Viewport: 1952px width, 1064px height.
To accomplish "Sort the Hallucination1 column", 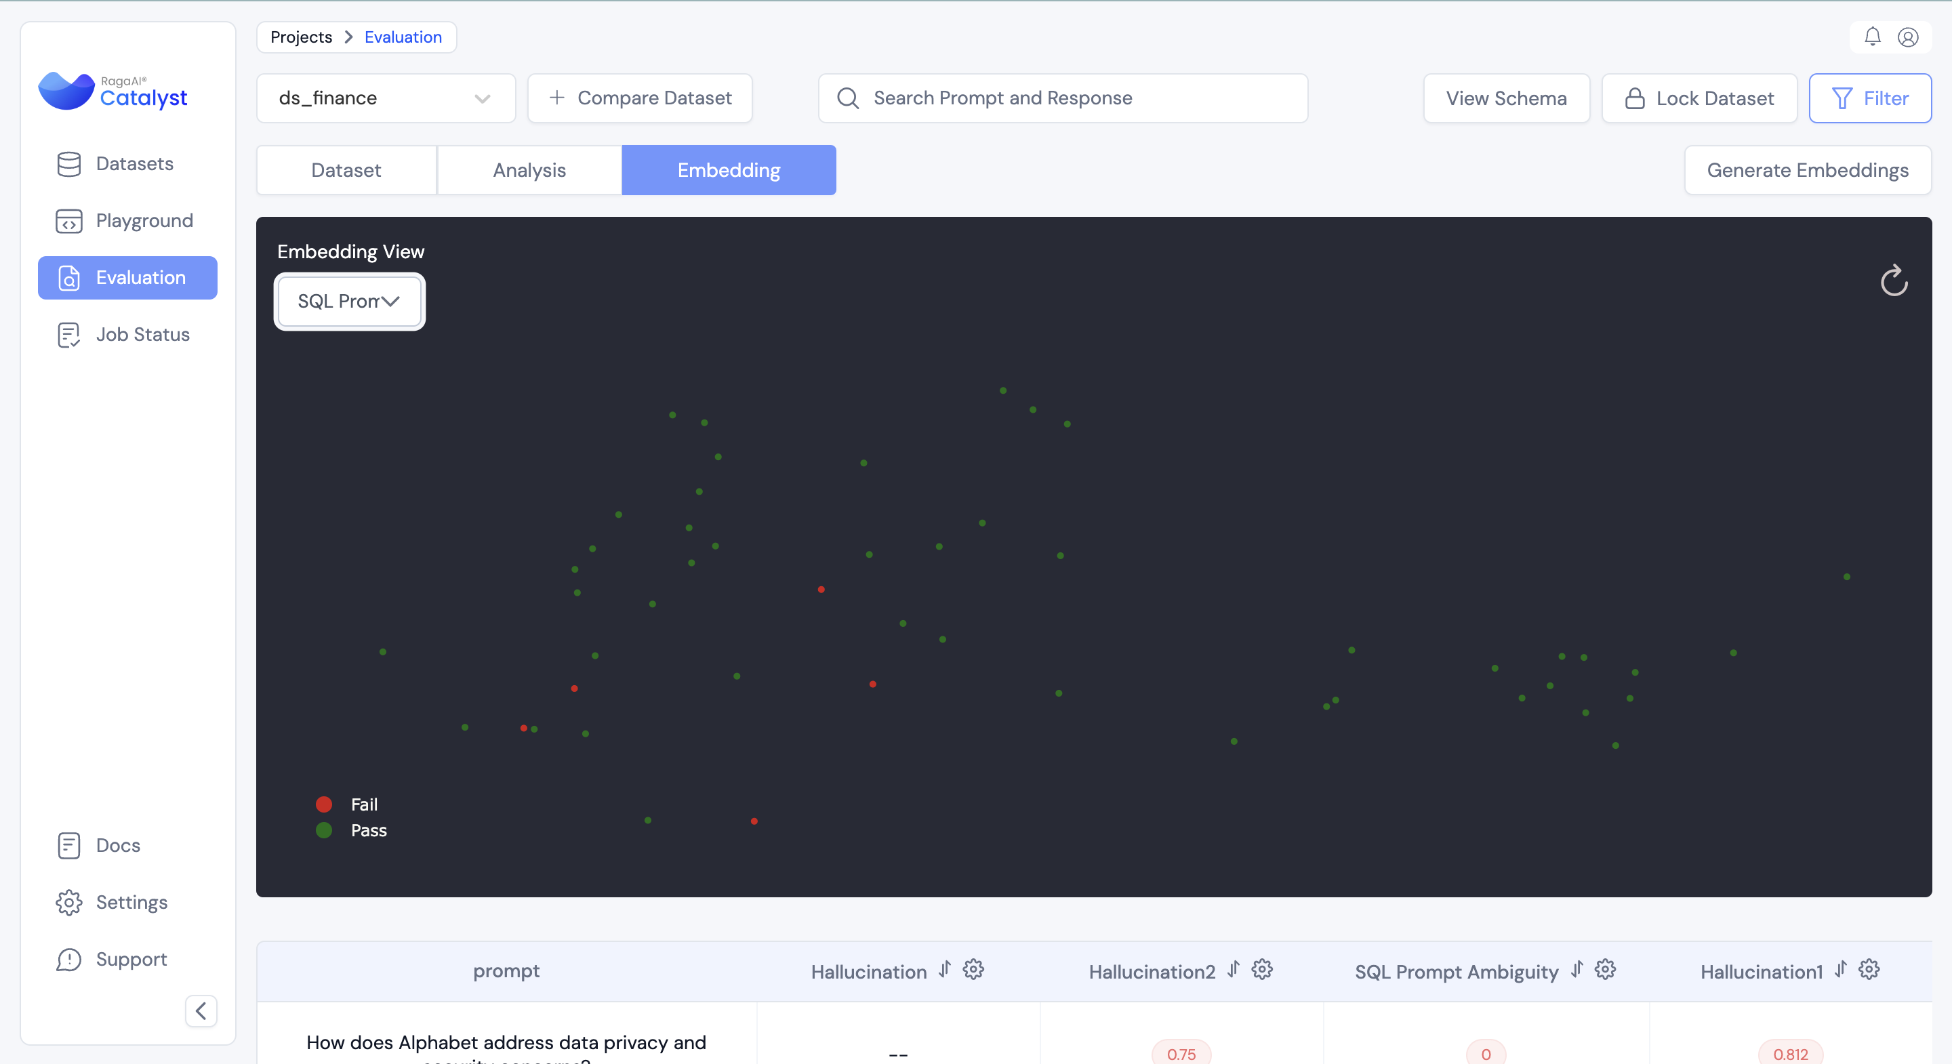I will point(1841,969).
